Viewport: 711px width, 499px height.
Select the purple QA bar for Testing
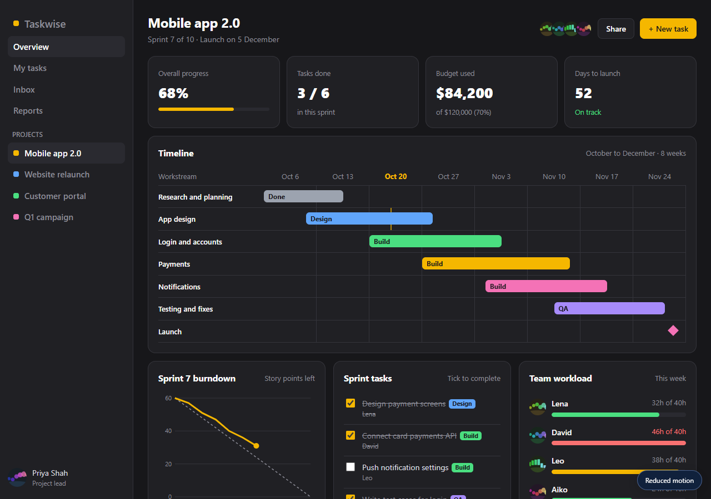click(x=609, y=308)
